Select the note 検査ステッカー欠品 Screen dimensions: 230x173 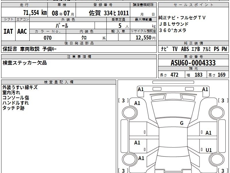click(25, 63)
